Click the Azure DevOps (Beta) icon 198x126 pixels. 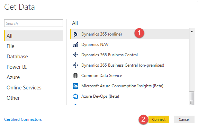pyautogui.click(x=75, y=96)
